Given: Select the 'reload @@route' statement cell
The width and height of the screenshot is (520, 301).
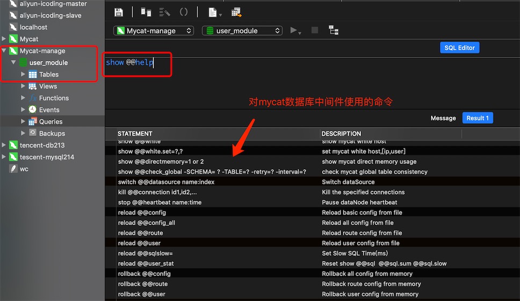Looking at the screenshot, I should 140,233.
